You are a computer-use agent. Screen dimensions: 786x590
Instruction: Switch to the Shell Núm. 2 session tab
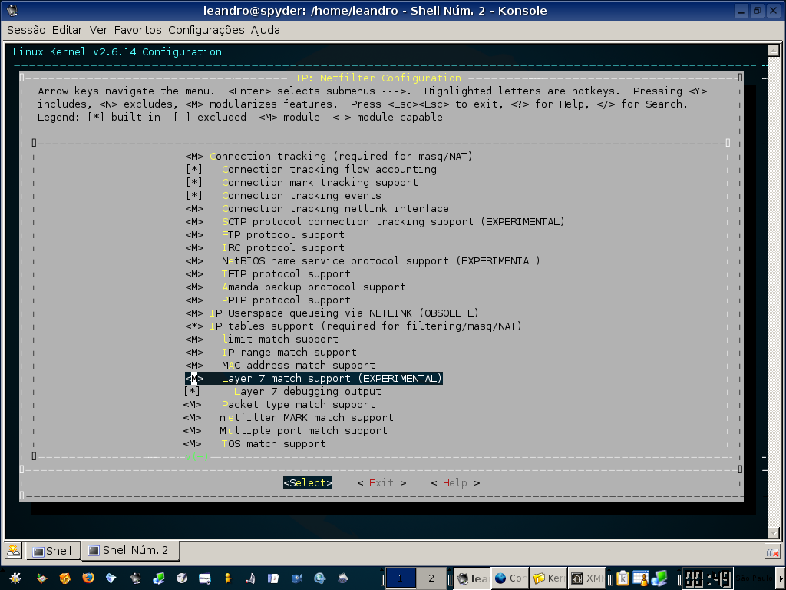tap(130, 550)
